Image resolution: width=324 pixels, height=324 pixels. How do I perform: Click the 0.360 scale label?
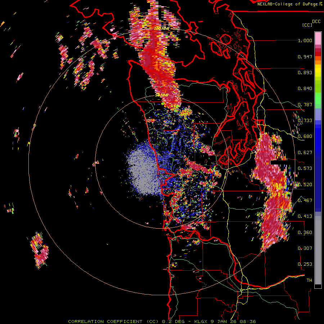(305, 233)
